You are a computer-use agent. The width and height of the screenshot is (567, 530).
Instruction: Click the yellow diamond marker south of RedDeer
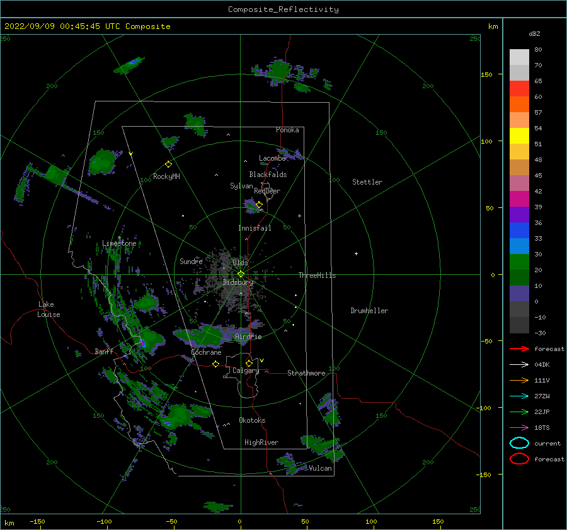pos(259,205)
